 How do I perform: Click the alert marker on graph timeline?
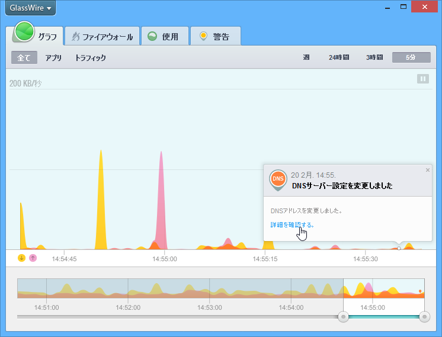click(399, 248)
